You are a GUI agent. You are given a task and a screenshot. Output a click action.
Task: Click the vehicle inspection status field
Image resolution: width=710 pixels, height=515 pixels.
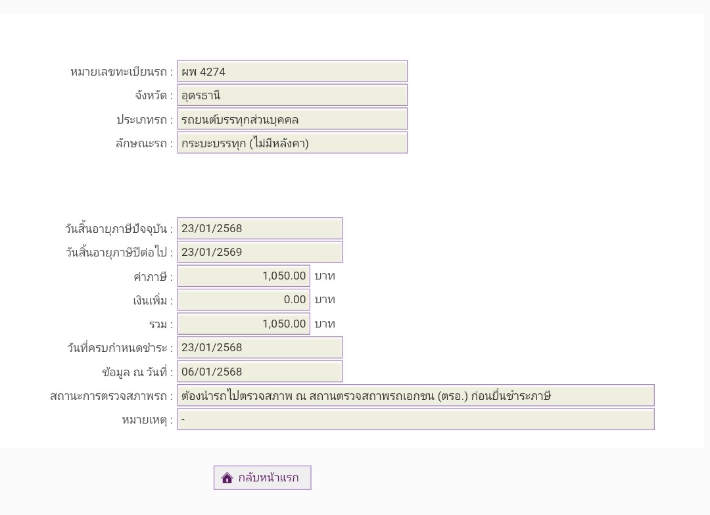pos(415,395)
